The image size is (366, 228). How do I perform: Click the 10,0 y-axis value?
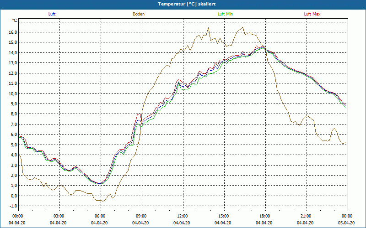(x=13, y=93)
